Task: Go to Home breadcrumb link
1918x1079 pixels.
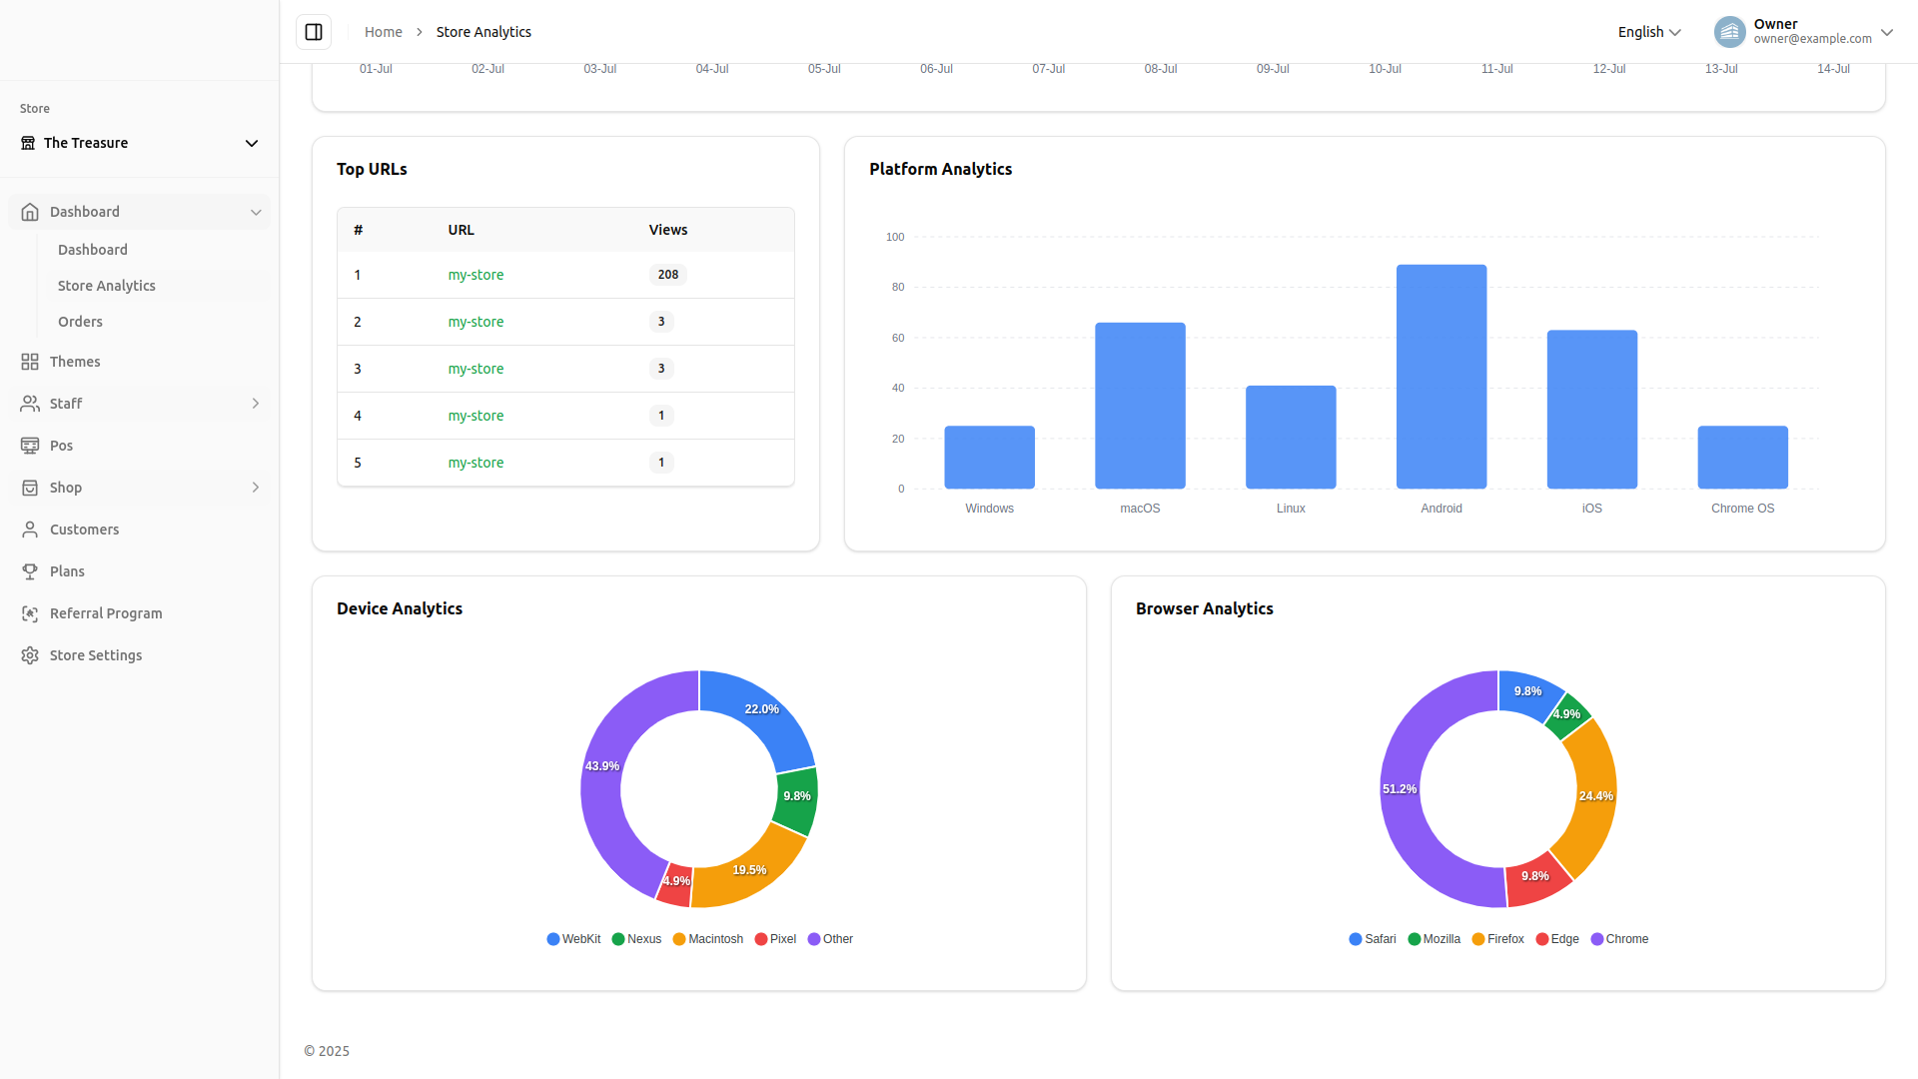Action: pyautogui.click(x=383, y=32)
